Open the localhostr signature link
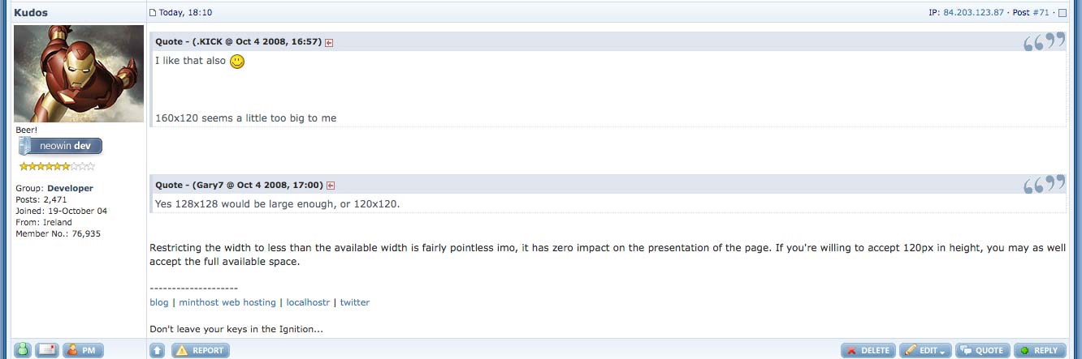 point(308,302)
